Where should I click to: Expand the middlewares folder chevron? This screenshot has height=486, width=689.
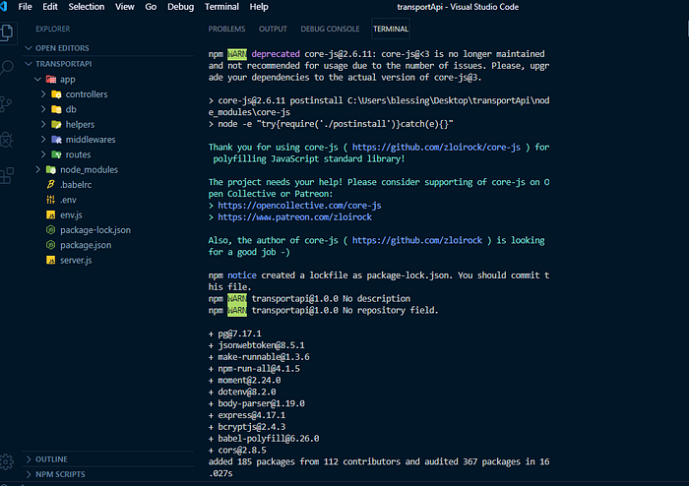(43, 140)
